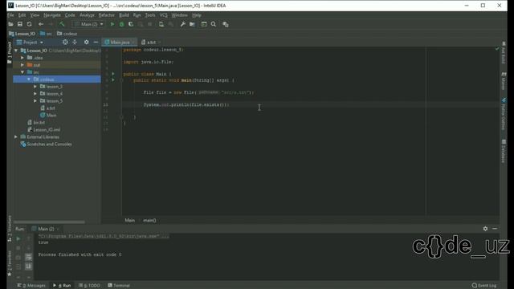Collapse the src folder
This screenshot has height=289, width=514.
(22, 72)
